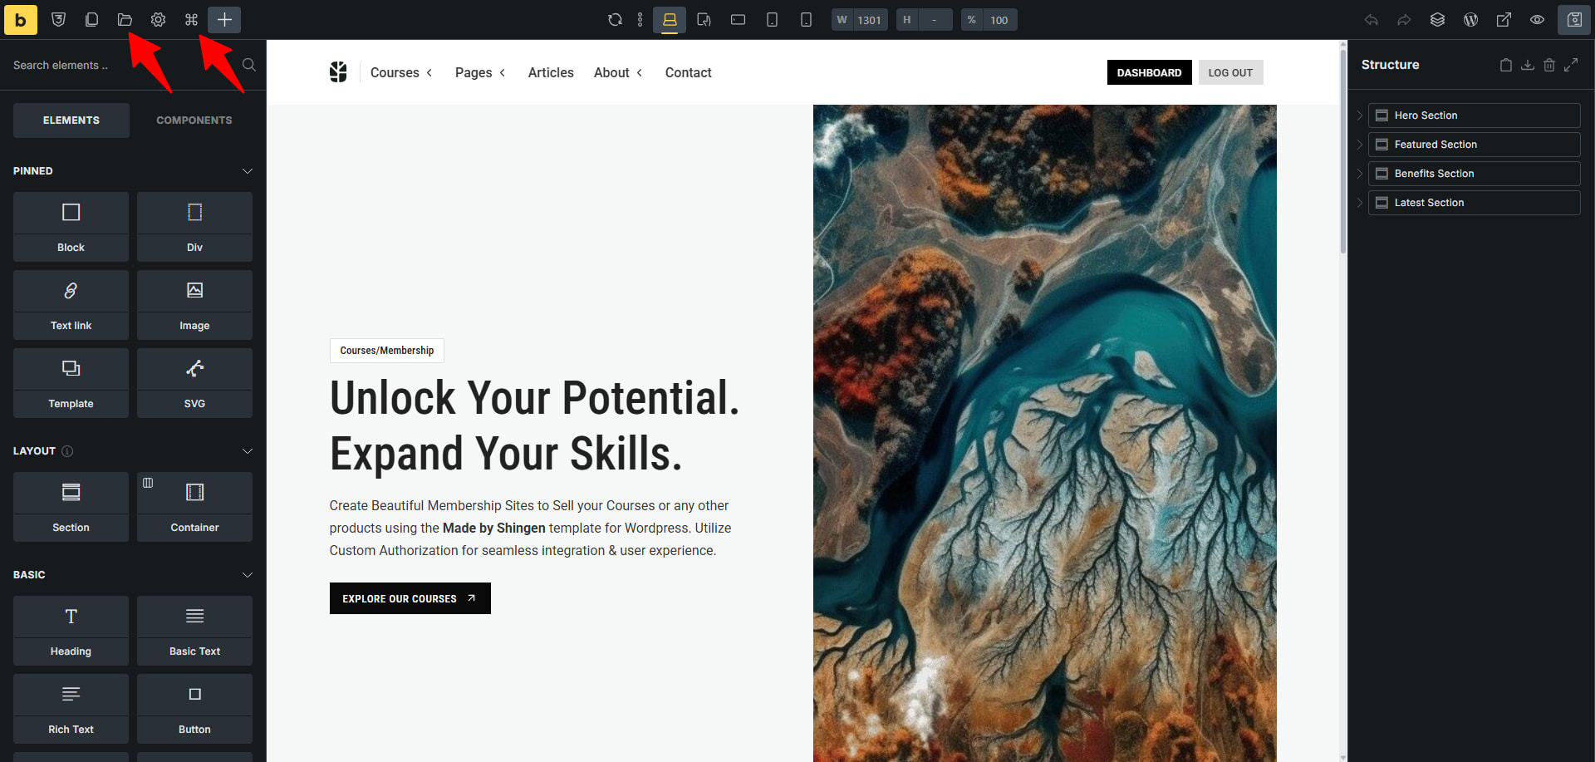Switch to the COMPONENTS tab
Screen dimensions: 1595x762
tap(194, 120)
